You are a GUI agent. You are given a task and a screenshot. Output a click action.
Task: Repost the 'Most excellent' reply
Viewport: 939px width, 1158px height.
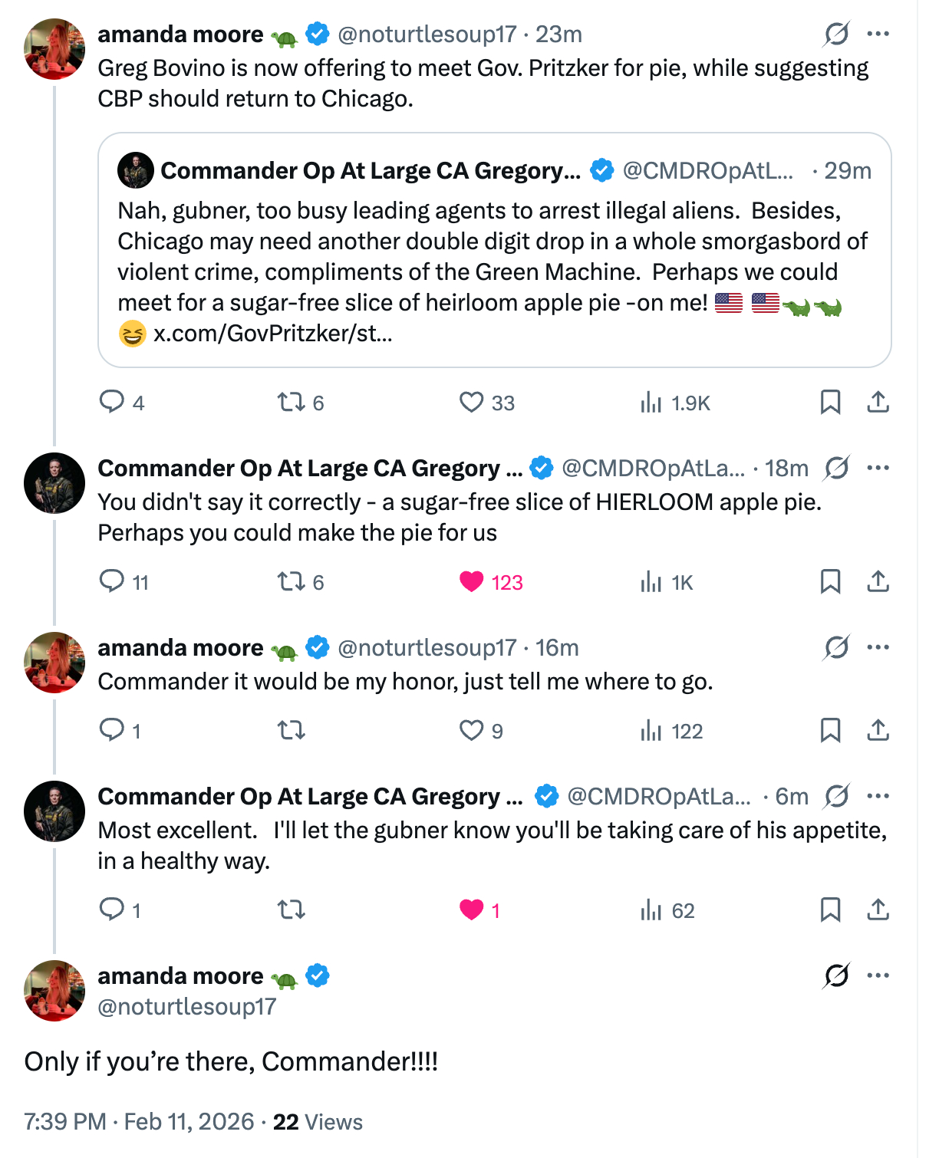pyautogui.click(x=292, y=910)
